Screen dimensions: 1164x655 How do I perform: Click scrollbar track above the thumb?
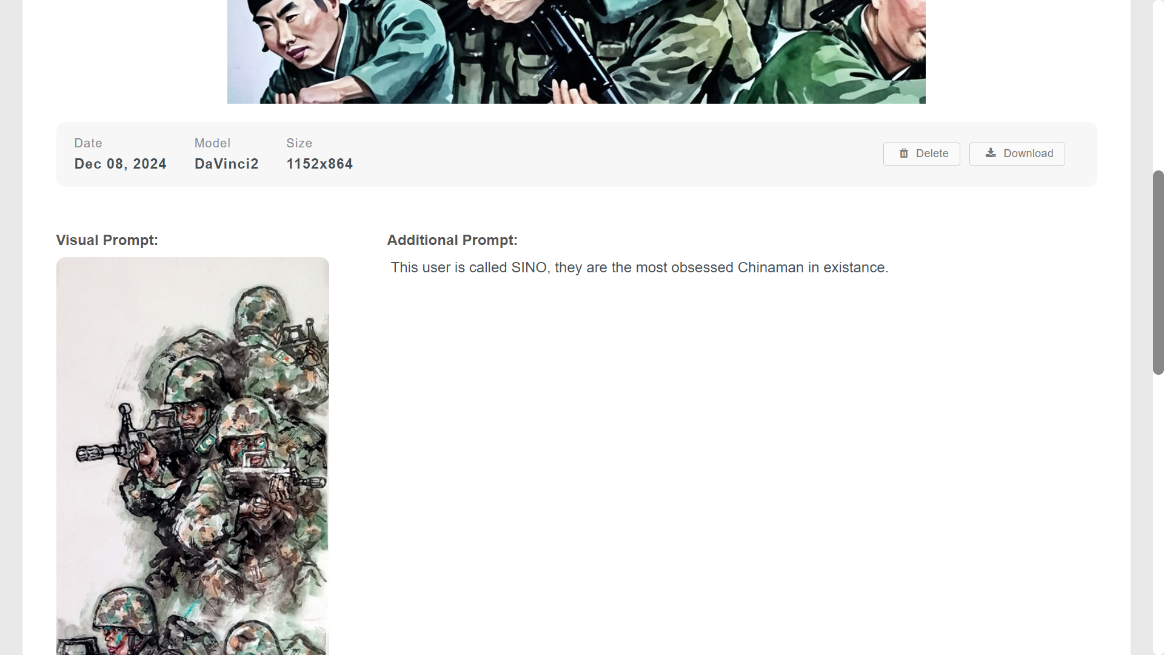pos(1158,85)
